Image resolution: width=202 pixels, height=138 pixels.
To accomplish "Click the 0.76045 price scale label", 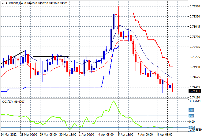I will click(x=195, y=27).
